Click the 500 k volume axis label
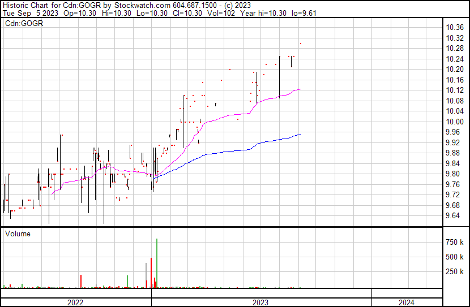470x307 pixels. [455, 257]
